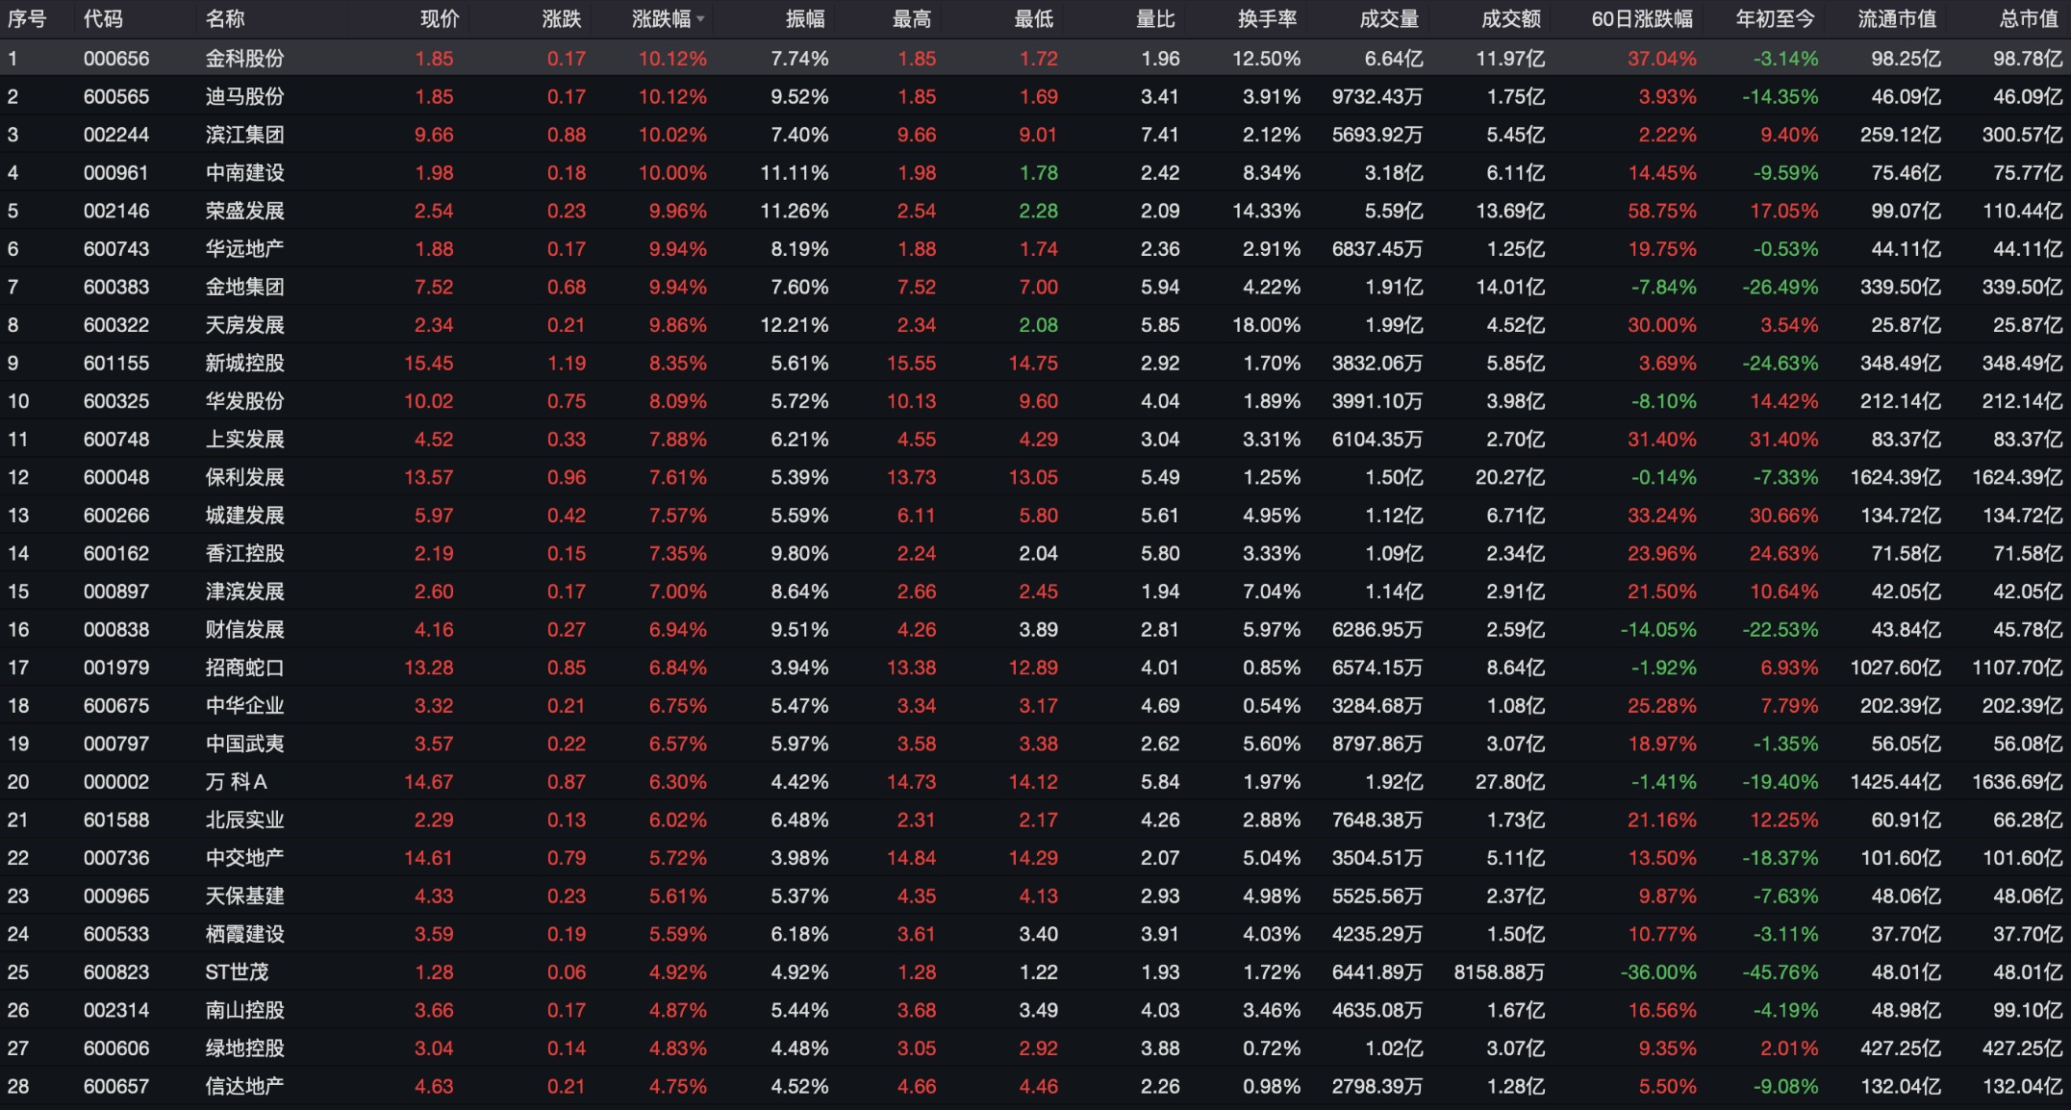The image size is (2071, 1110).
Task: Select stock 保利发展
Action: pos(244,477)
